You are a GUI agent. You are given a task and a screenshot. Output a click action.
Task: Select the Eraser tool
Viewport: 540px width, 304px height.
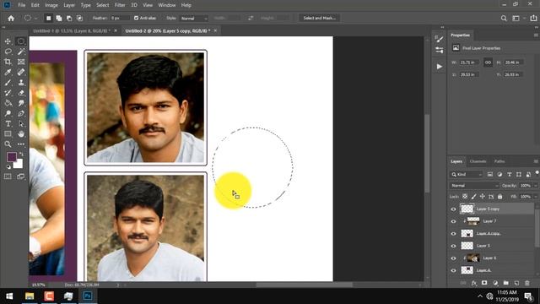(21, 93)
